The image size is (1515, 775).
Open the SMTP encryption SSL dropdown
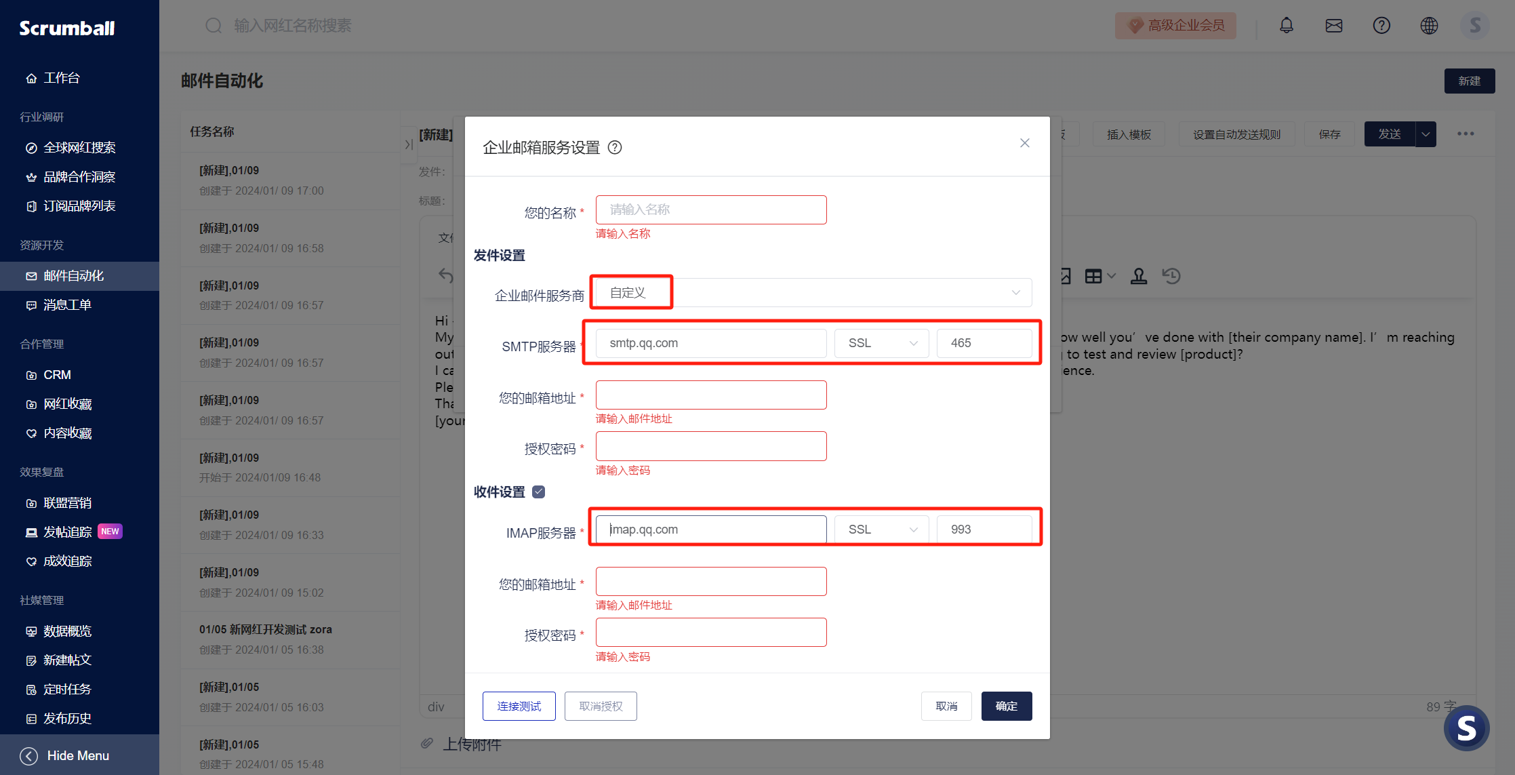point(881,343)
